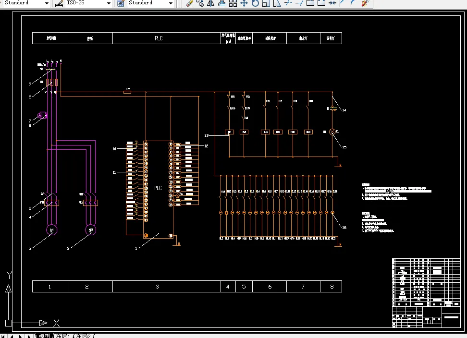Click column number 1 in bottom strip

click(x=50, y=287)
